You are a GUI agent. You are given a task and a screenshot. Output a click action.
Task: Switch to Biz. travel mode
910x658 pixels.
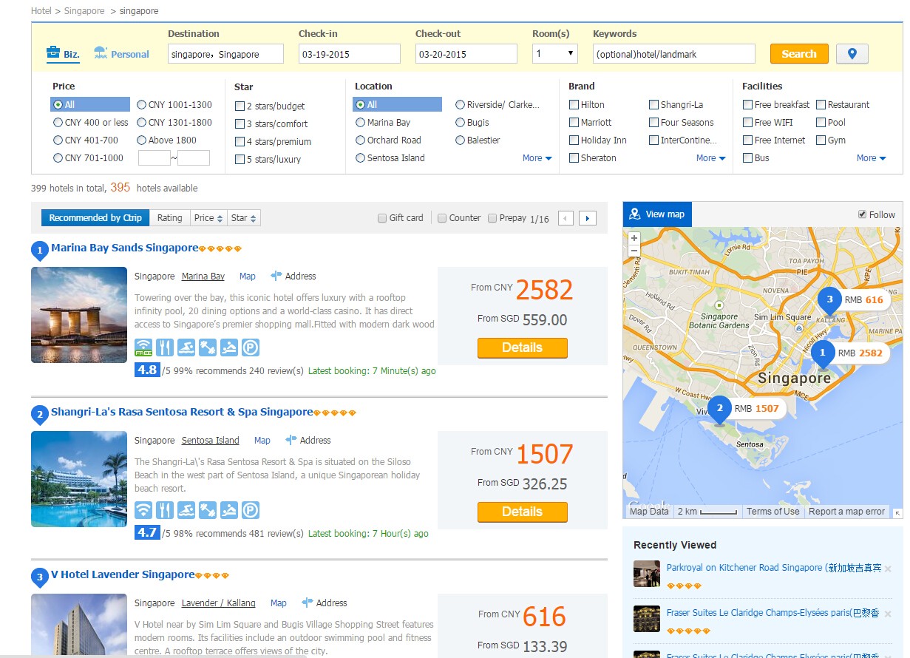(63, 53)
